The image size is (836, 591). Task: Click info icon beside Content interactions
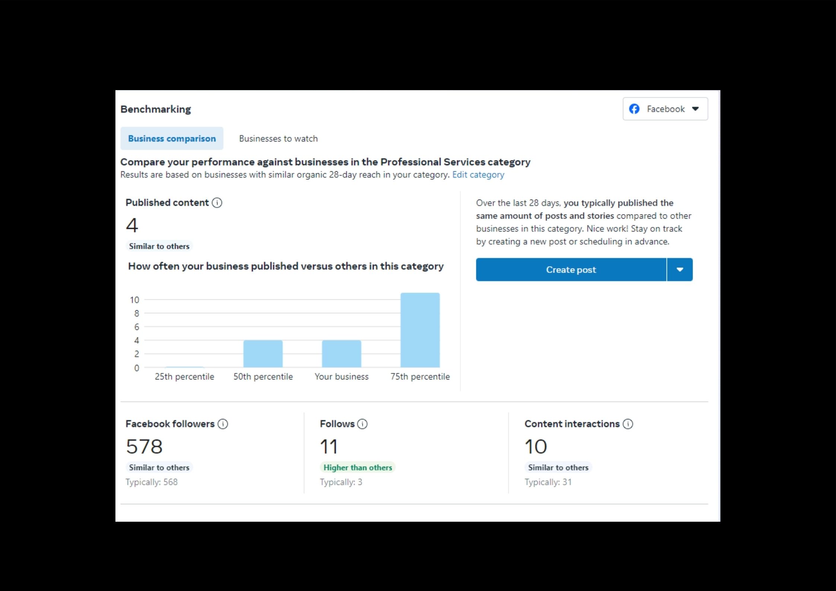[x=627, y=424]
